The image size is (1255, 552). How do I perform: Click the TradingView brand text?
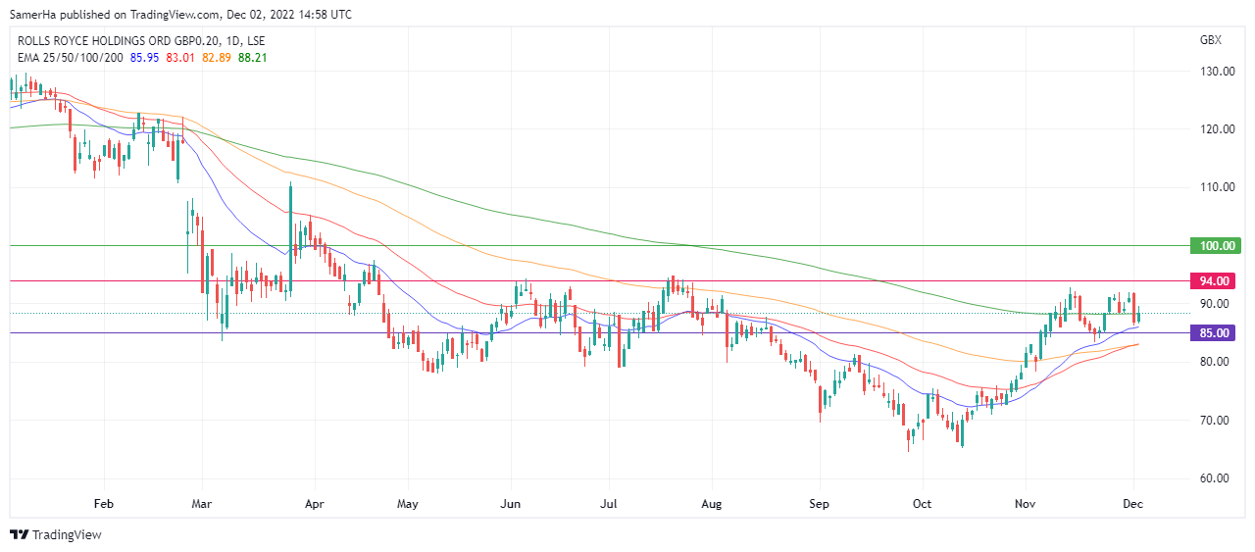[67, 534]
